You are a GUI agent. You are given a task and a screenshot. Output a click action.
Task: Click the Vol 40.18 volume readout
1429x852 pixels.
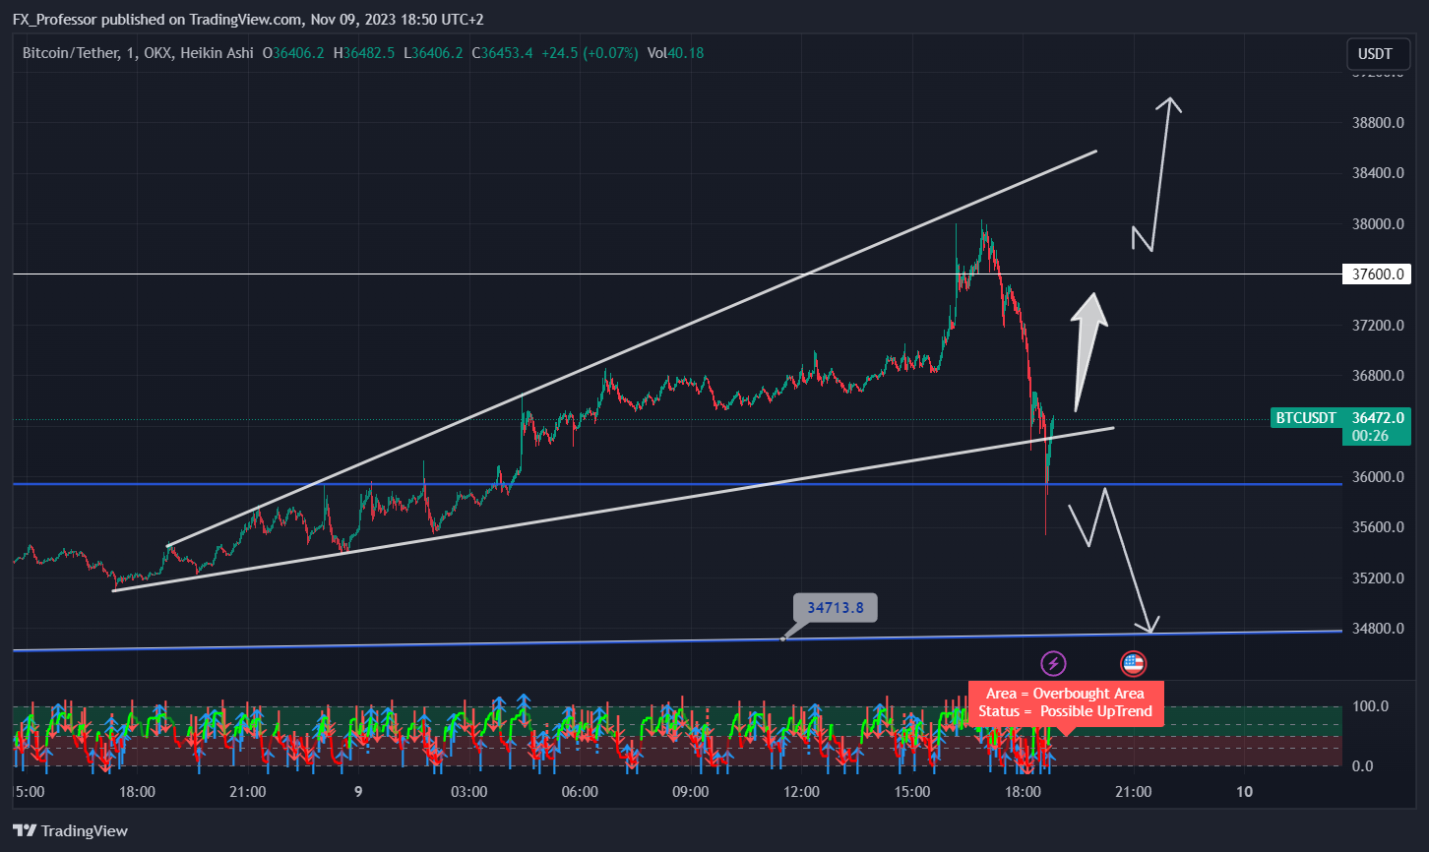pyautogui.click(x=676, y=52)
